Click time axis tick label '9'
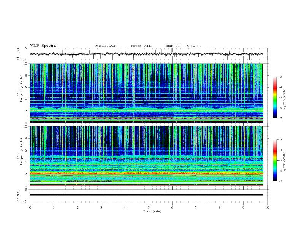 tap(243, 207)
